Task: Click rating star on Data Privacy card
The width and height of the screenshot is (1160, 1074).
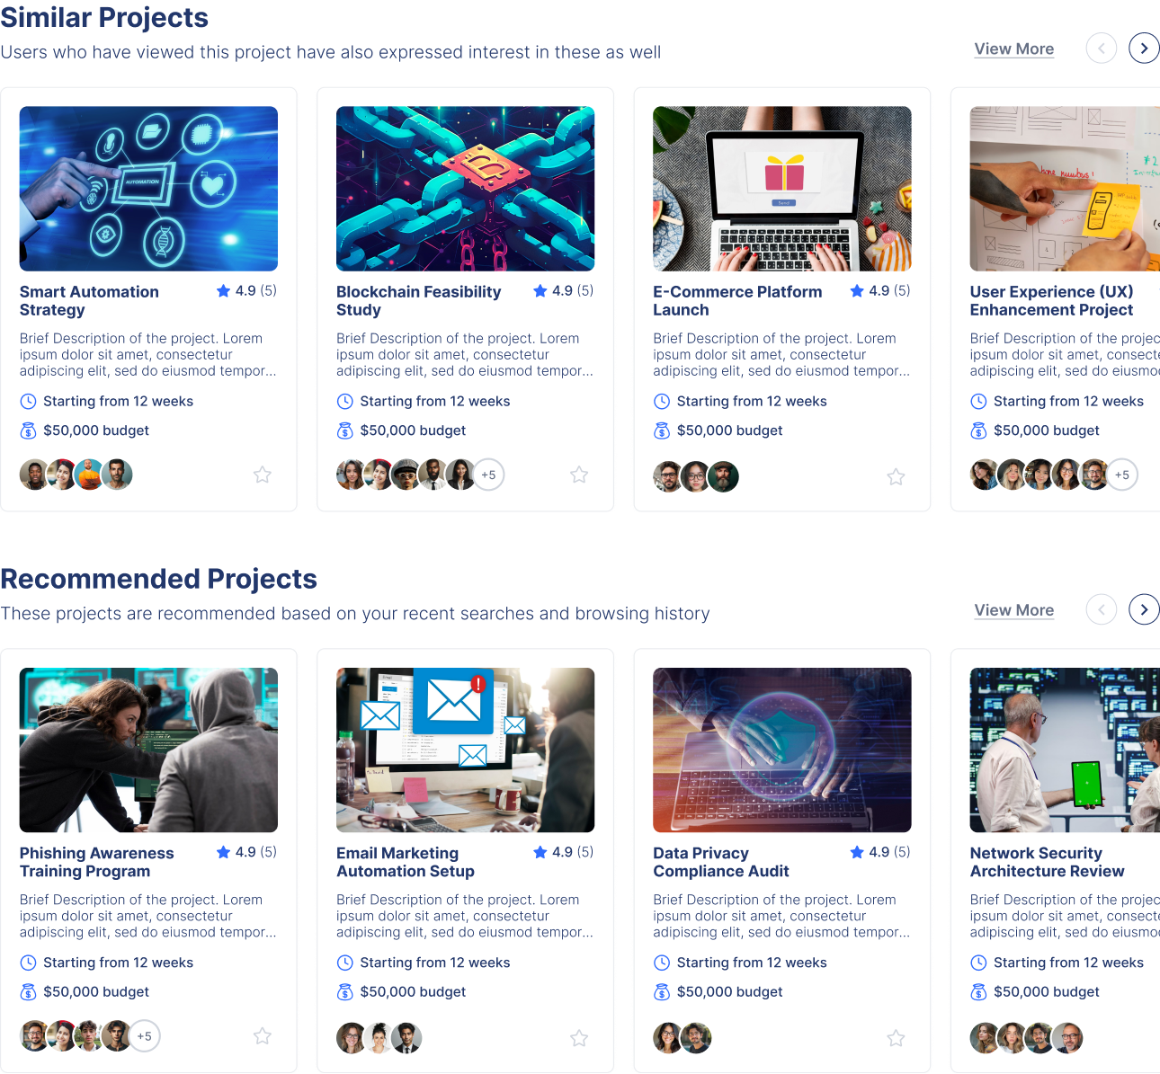Action: pyautogui.click(x=857, y=852)
